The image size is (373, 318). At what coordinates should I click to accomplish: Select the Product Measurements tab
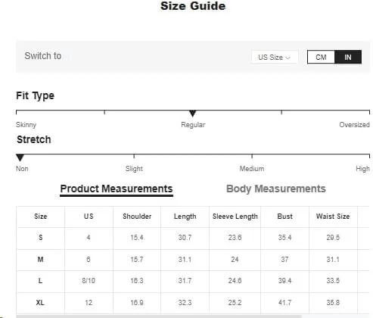point(117,189)
